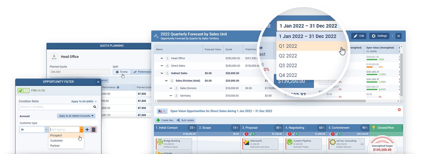Click the Germany row unit icon
433x154 pixels.
pyautogui.click(x=176, y=95)
